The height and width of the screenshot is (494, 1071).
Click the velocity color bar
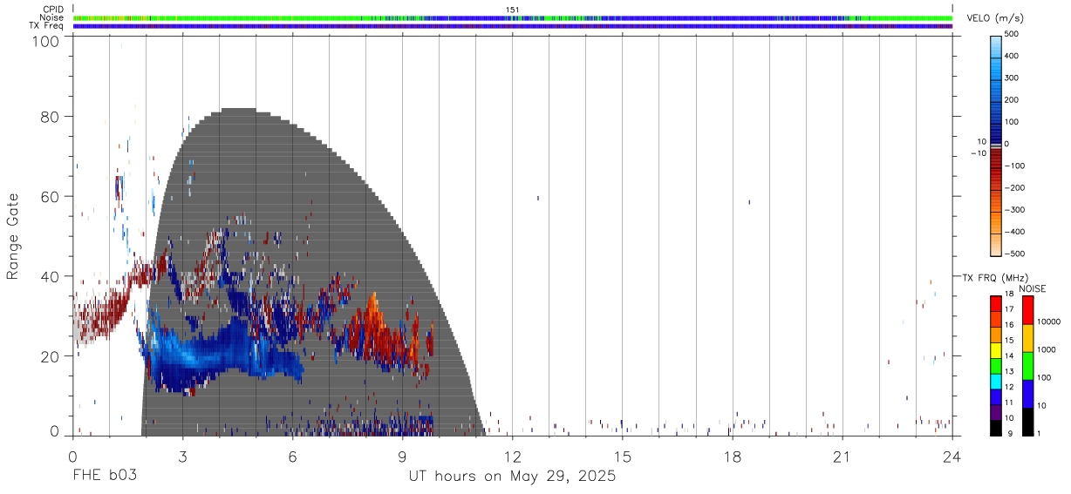997,146
